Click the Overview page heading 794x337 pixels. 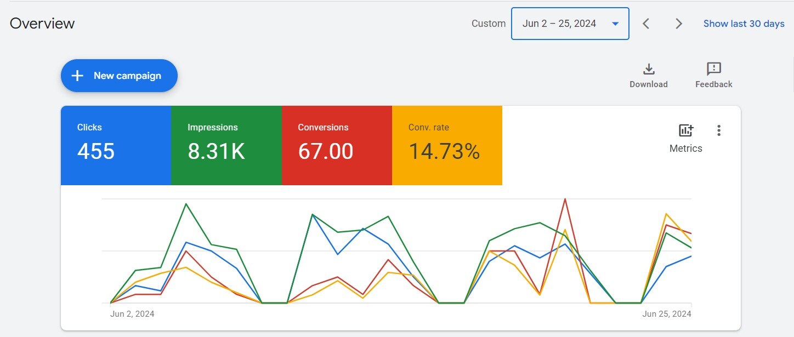(x=42, y=24)
